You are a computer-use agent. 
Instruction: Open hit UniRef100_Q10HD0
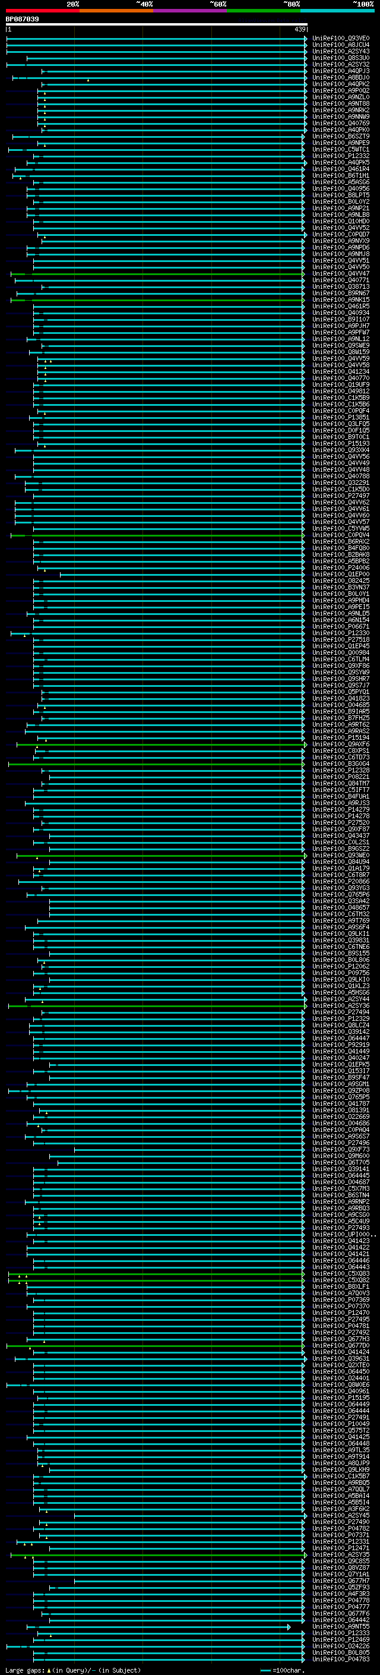pos(341,221)
